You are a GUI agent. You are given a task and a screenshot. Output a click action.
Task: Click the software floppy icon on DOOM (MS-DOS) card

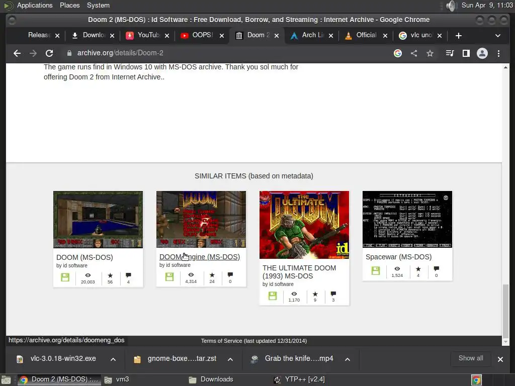65,277
